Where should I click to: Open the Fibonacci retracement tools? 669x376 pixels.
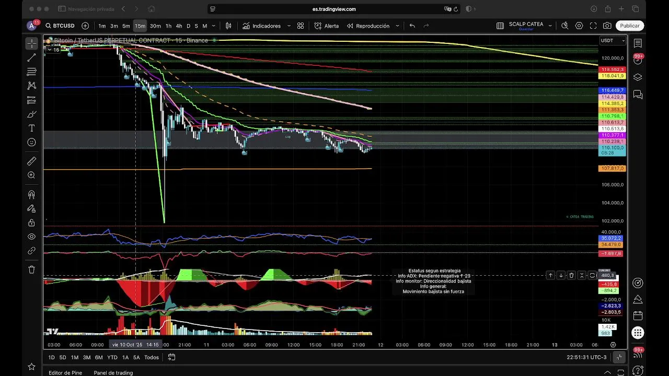pos(31,72)
